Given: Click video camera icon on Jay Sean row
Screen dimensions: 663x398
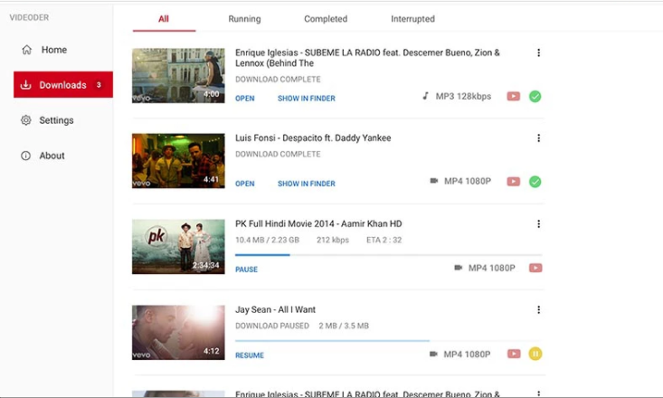Looking at the screenshot, I should [x=433, y=354].
